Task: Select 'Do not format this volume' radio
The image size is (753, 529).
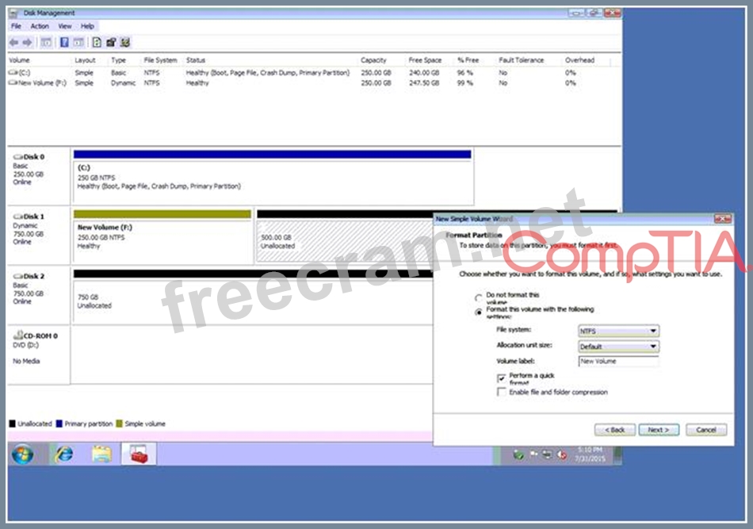Action: click(478, 298)
